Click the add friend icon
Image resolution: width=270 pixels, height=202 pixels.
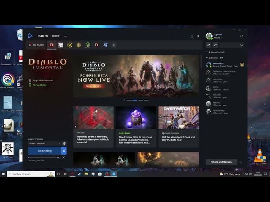[208, 45]
